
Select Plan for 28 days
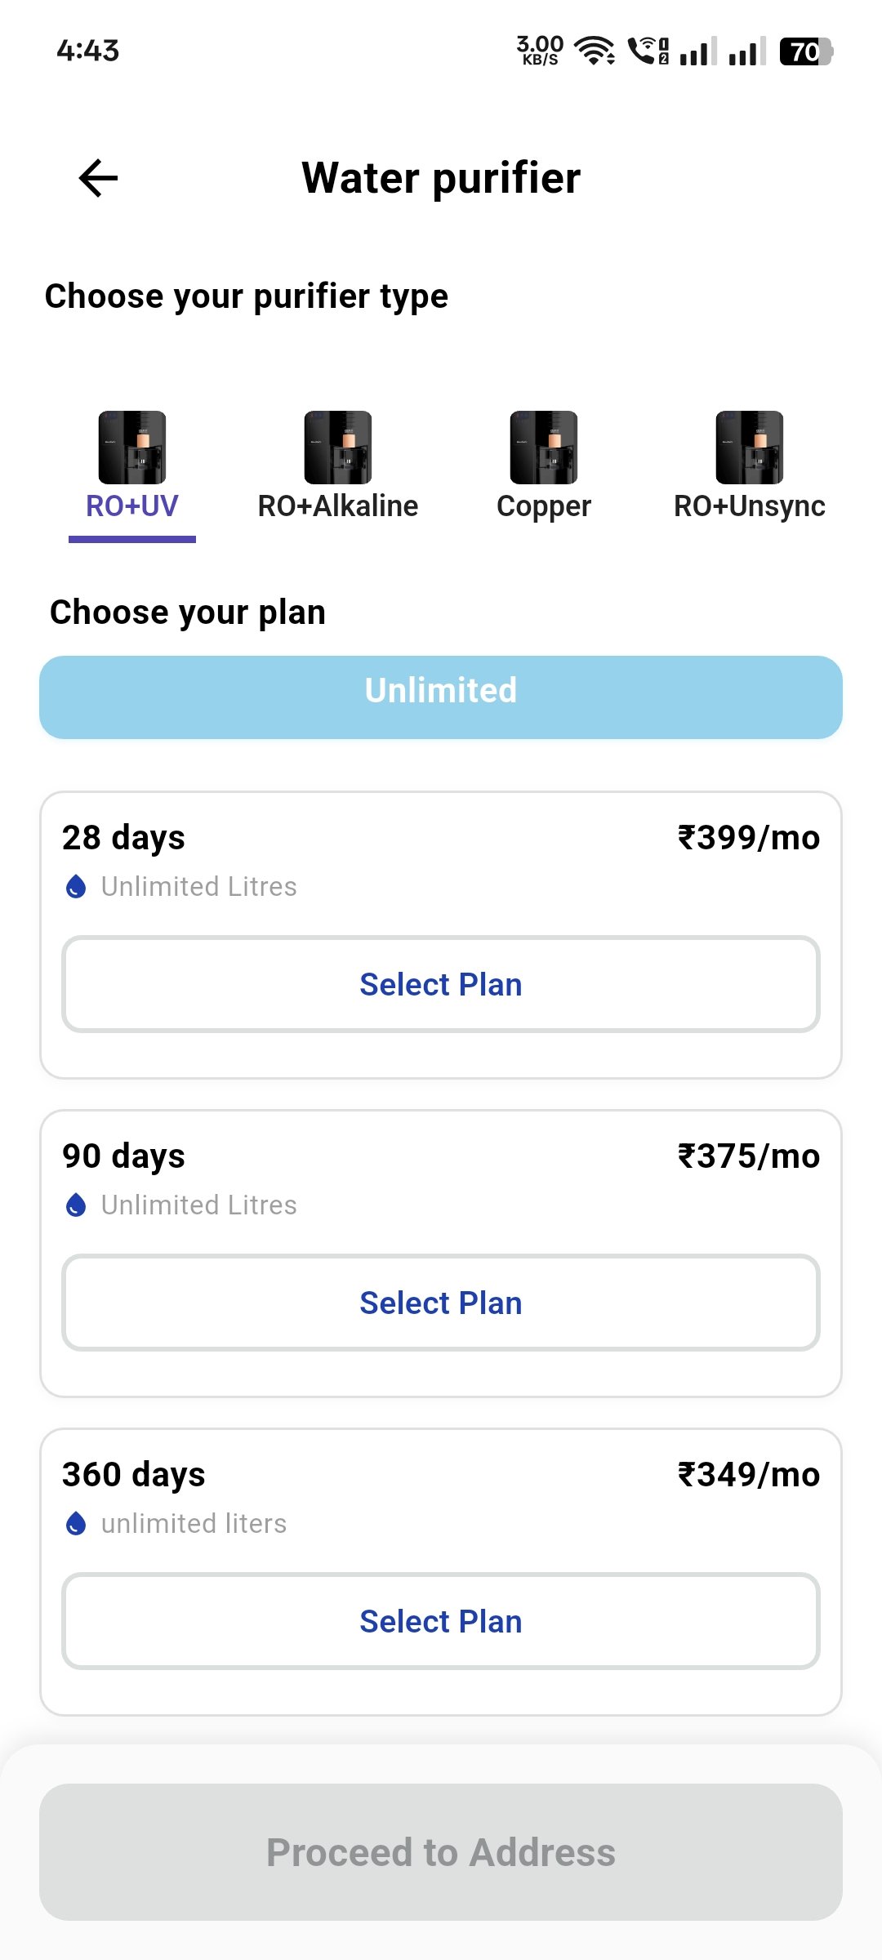(441, 984)
